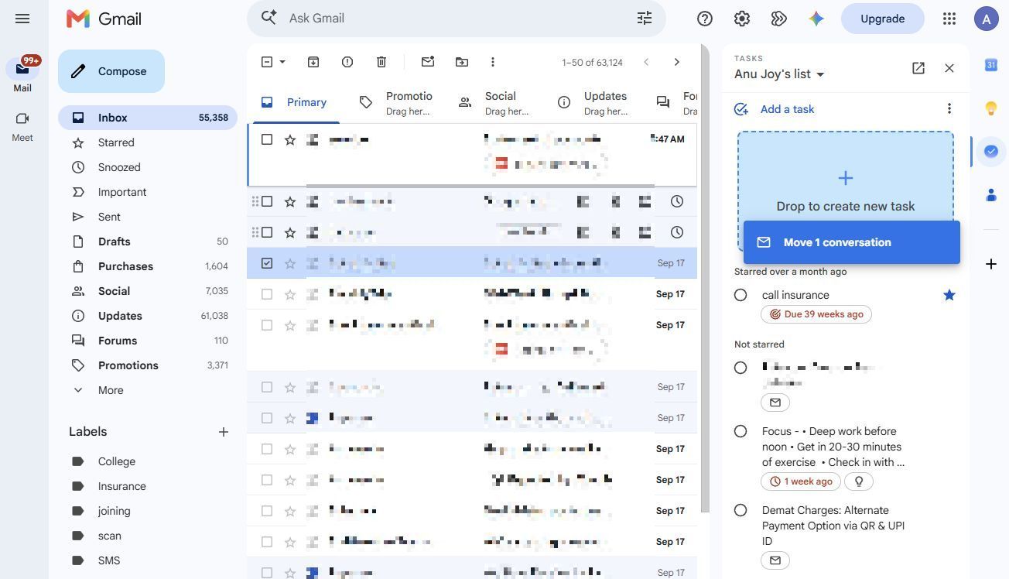Open Google Calendar in side panel
Viewport: 1009px width, 579px height.
tap(990, 65)
